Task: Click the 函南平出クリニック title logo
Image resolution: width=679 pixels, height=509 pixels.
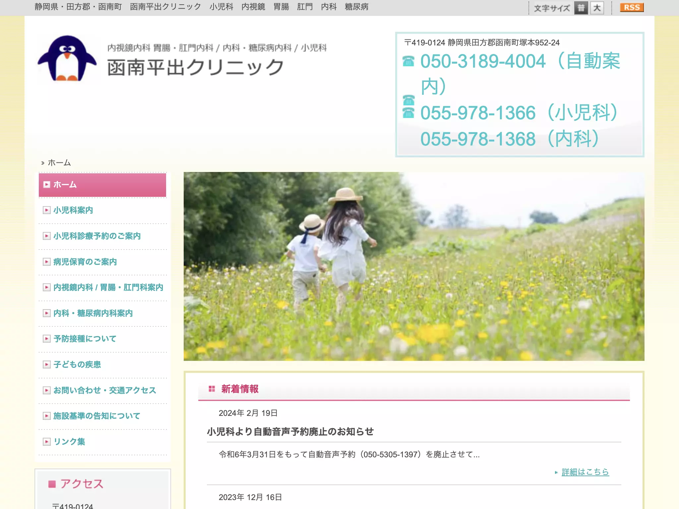Action: pos(195,67)
